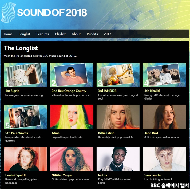Select the Nilüfer Yanya portrait

point(72,159)
